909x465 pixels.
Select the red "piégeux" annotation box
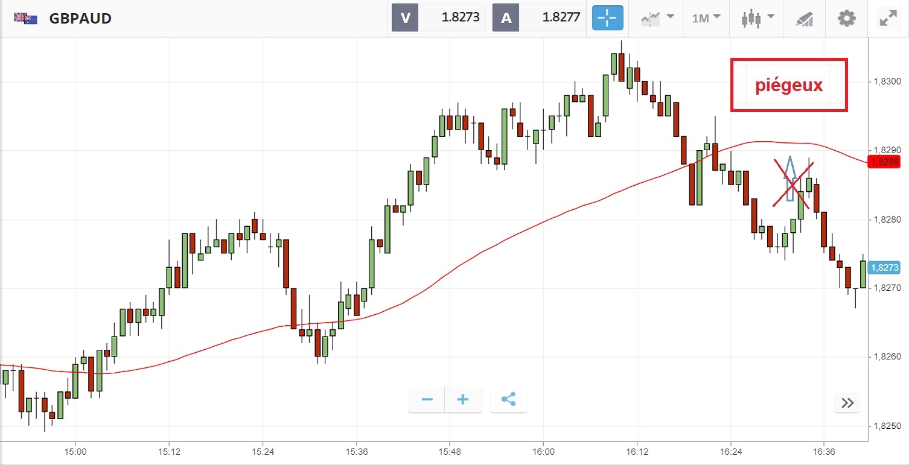click(x=789, y=85)
